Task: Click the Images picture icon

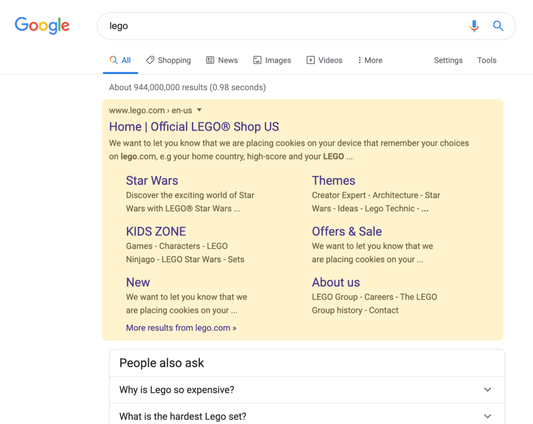Action: coord(257,60)
